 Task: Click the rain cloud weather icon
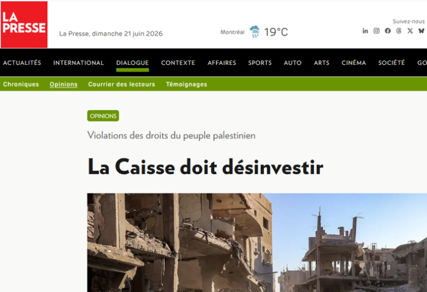(255, 32)
